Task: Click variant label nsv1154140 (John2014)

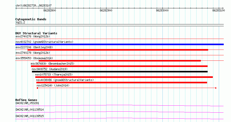Action: point(53,85)
